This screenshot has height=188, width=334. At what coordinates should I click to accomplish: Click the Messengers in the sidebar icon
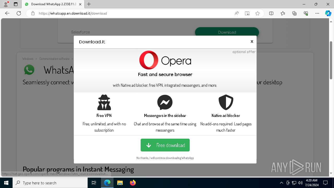click(x=165, y=102)
